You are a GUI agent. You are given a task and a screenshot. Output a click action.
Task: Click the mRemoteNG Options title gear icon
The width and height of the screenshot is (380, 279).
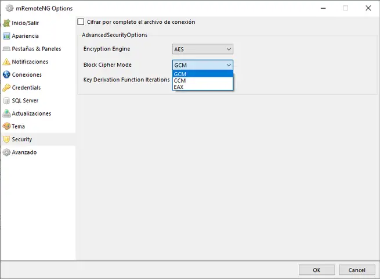pyautogui.click(x=9, y=8)
